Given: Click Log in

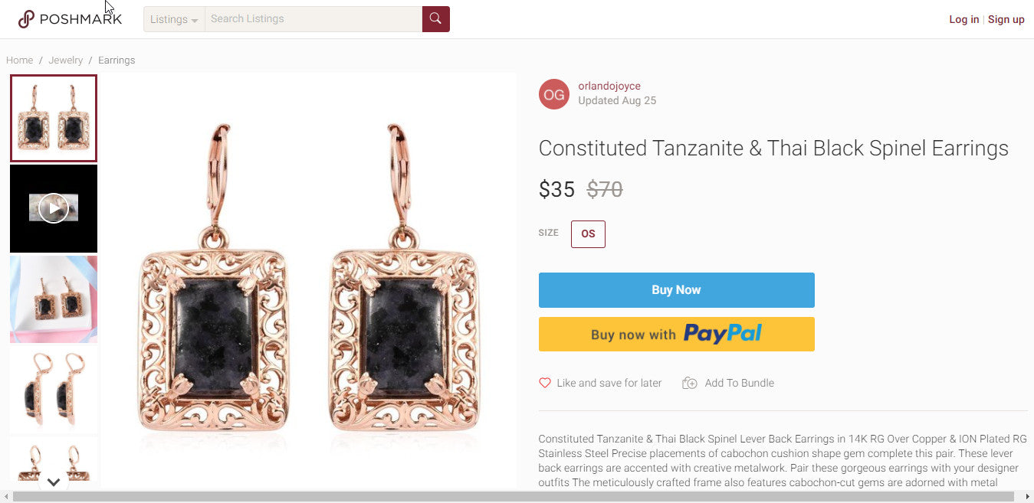Looking at the screenshot, I should click(963, 19).
